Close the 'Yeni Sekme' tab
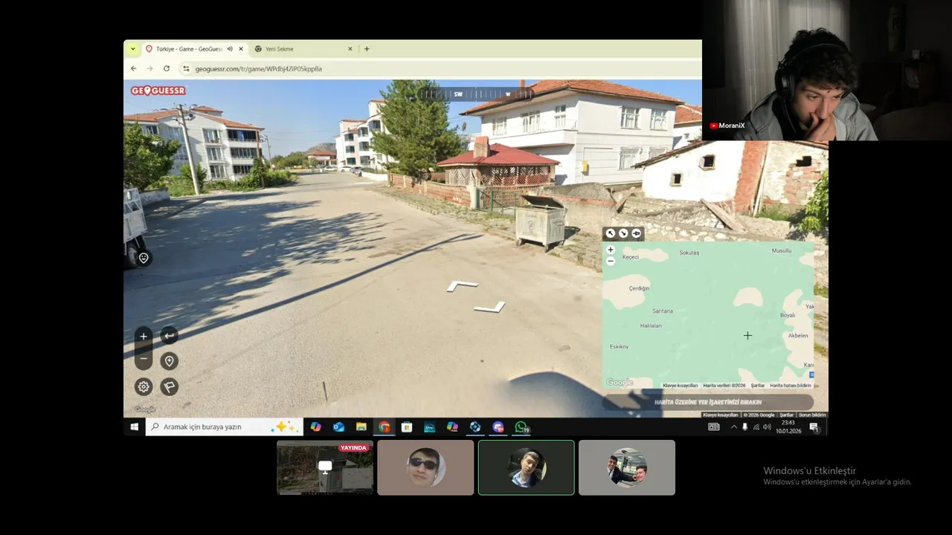The width and height of the screenshot is (952, 535). click(x=350, y=49)
